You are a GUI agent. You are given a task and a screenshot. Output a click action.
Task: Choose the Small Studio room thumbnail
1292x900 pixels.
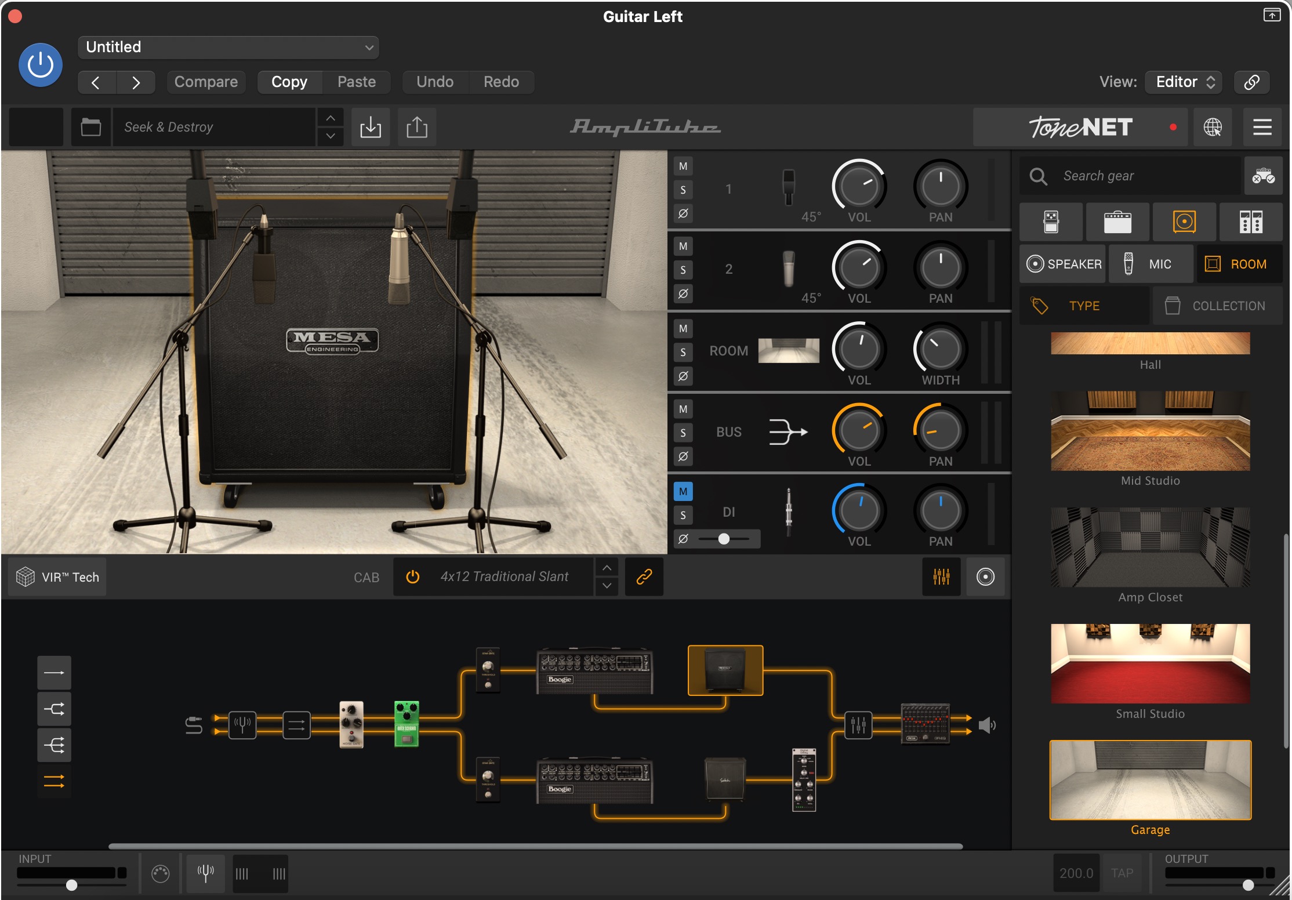[x=1150, y=664]
